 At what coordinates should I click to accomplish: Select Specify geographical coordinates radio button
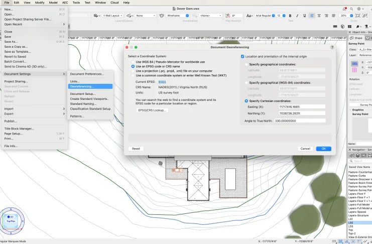point(245,64)
